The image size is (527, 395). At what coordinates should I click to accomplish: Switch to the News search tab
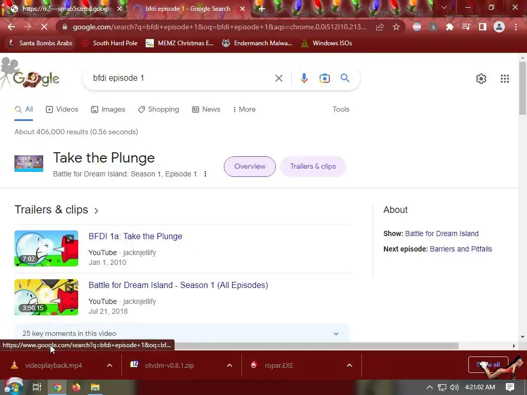pos(206,109)
